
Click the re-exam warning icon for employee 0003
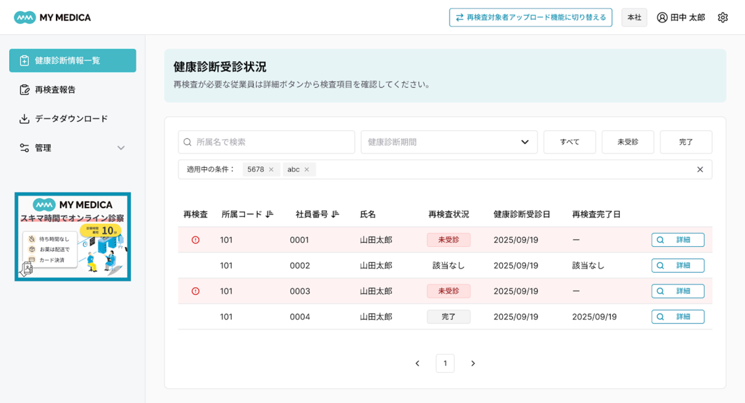point(195,291)
